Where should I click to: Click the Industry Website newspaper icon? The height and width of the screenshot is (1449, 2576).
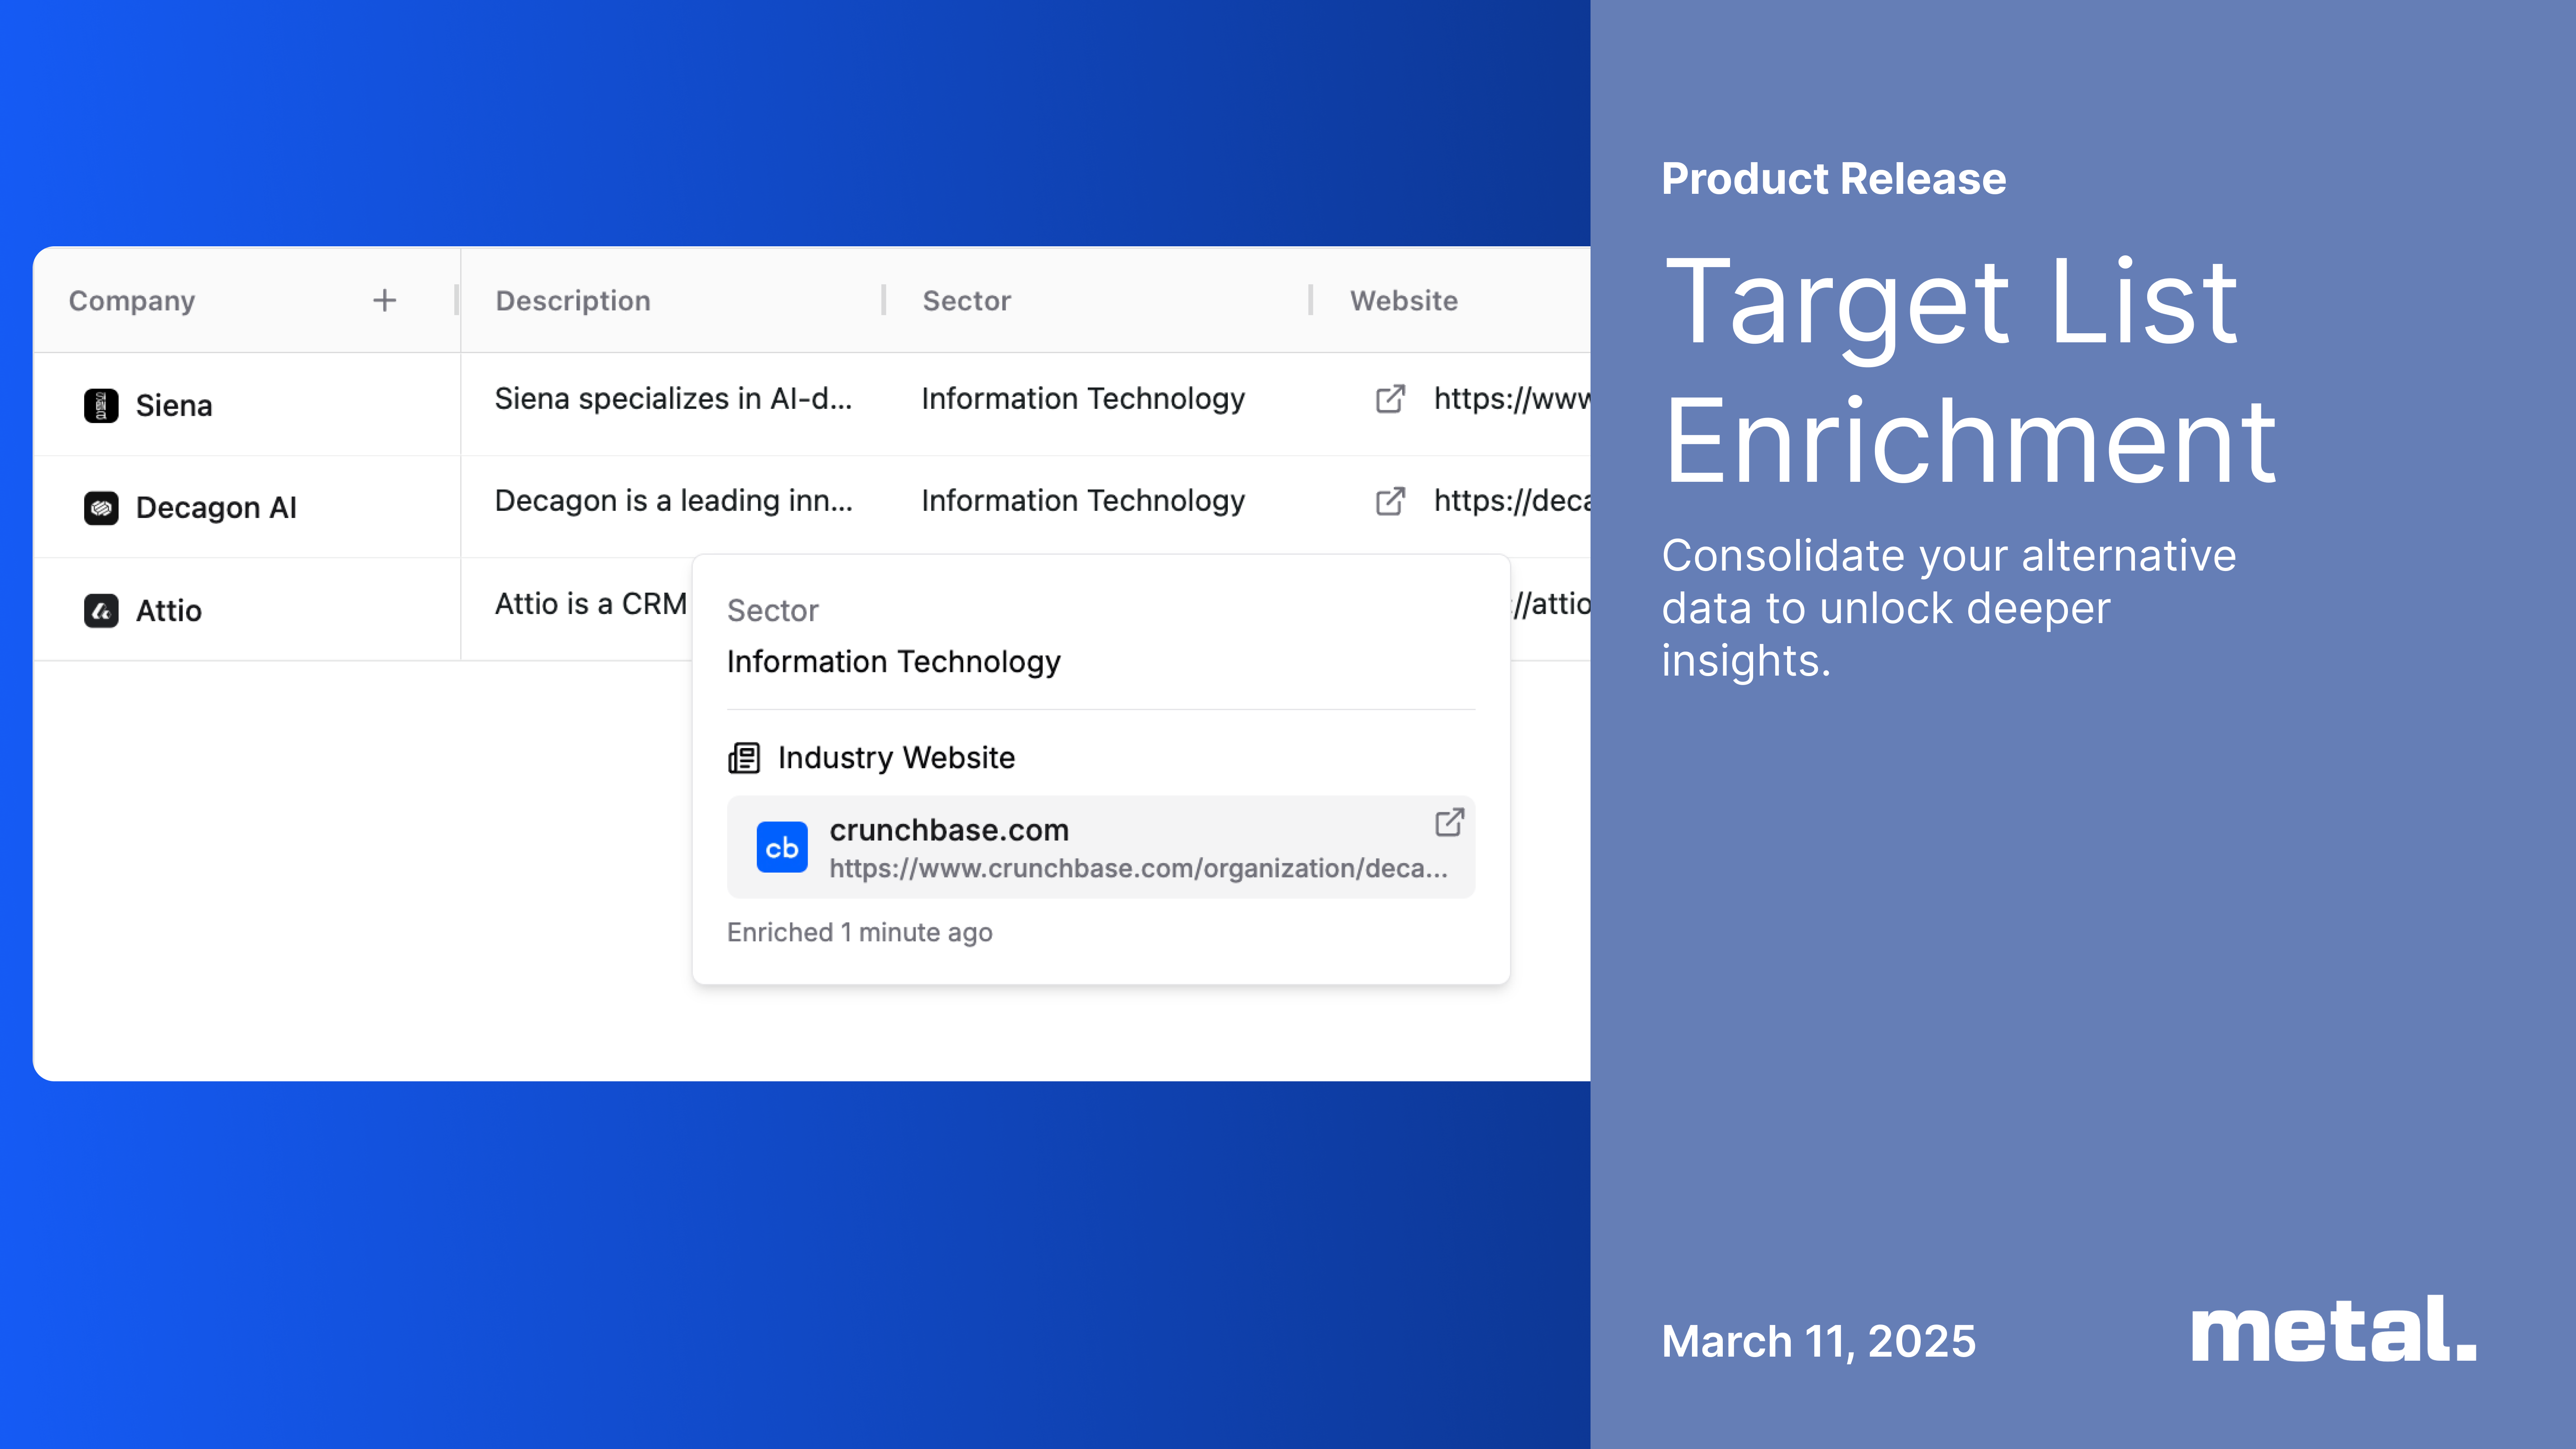[x=744, y=758]
